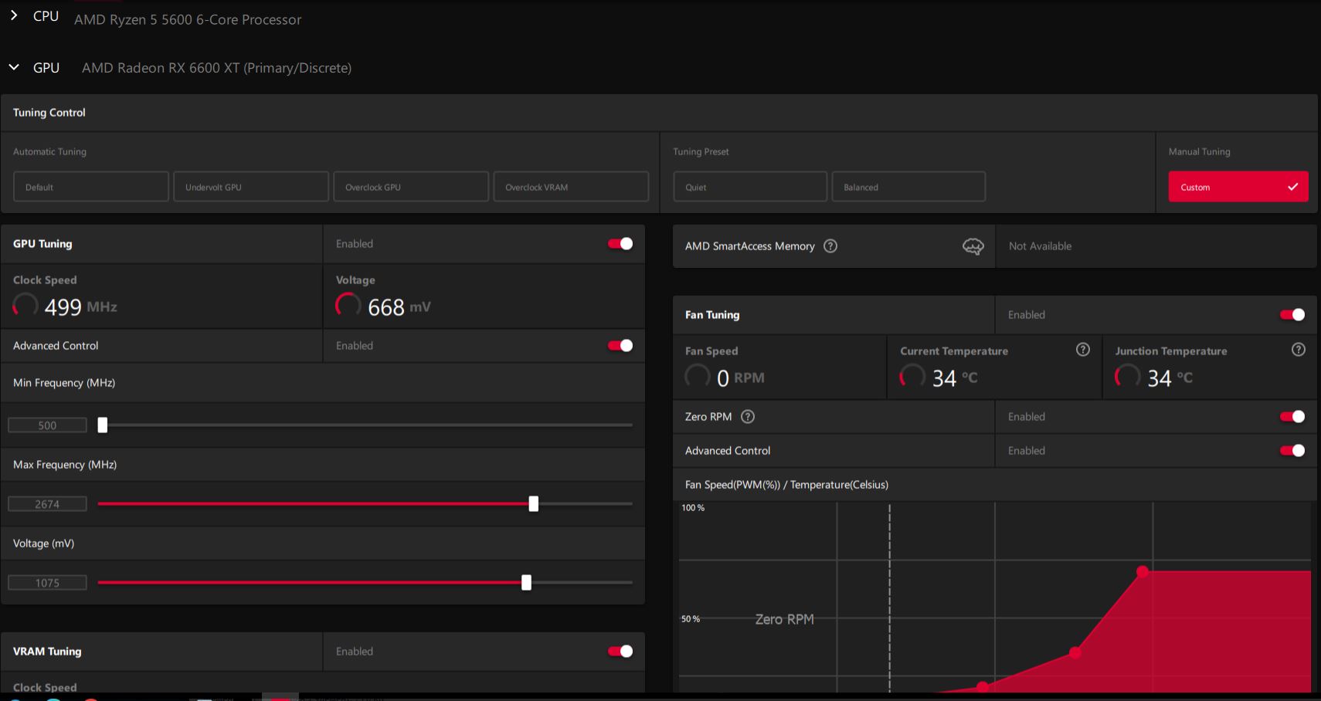The width and height of the screenshot is (1321, 701).
Task: Click the GPU Voltage gauge icon
Action: [348, 305]
